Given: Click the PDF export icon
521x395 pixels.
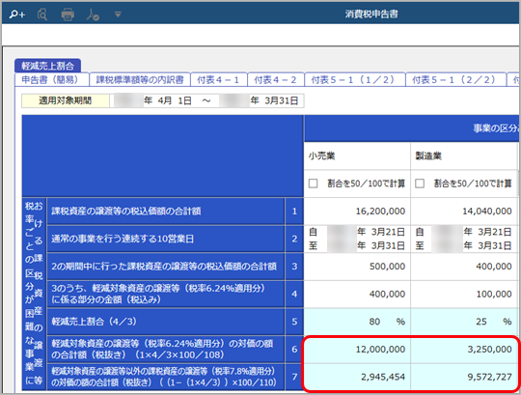Looking at the screenshot, I should [93, 14].
